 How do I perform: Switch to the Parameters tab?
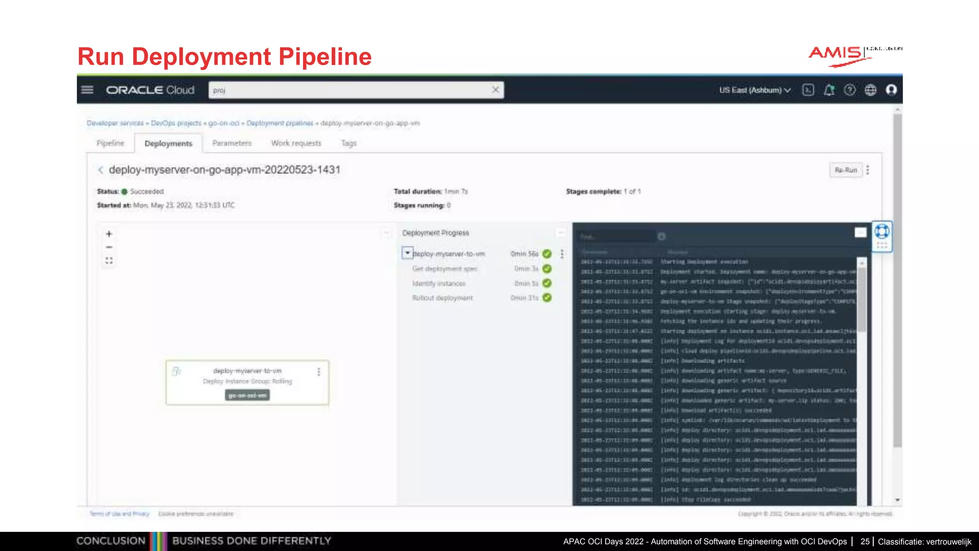click(232, 143)
